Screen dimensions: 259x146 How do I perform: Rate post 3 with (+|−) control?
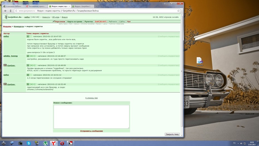tap(33, 65)
